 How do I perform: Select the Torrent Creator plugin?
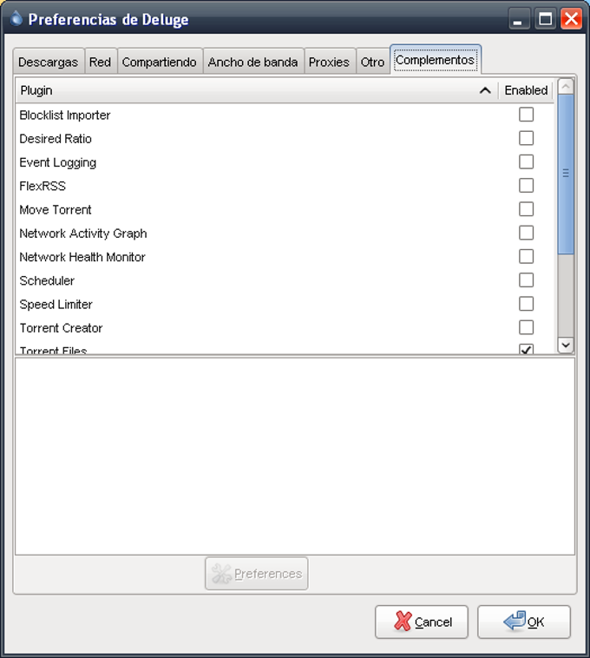pyautogui.click(x=285, y=328)
